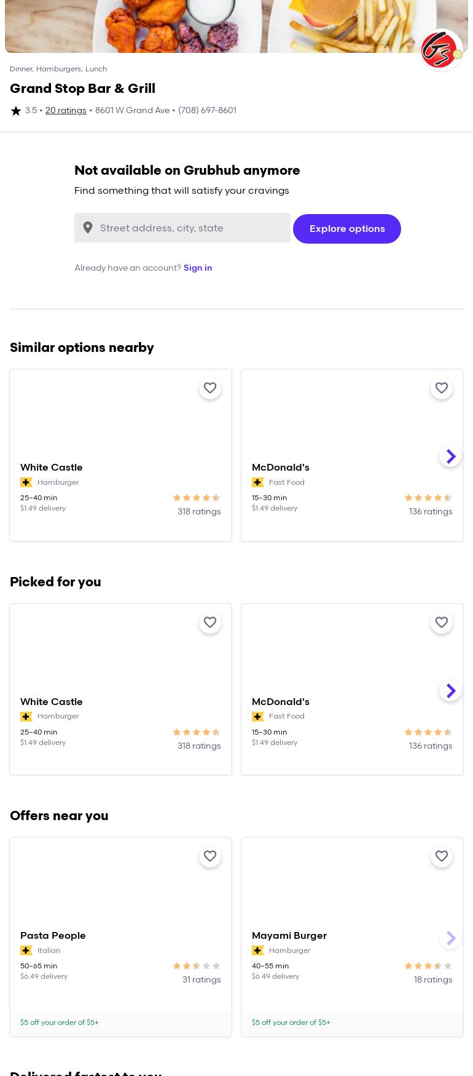Viewport: 473px width, 1076px height.
Task: Open the Sign in link
Action: click(197, 268)
